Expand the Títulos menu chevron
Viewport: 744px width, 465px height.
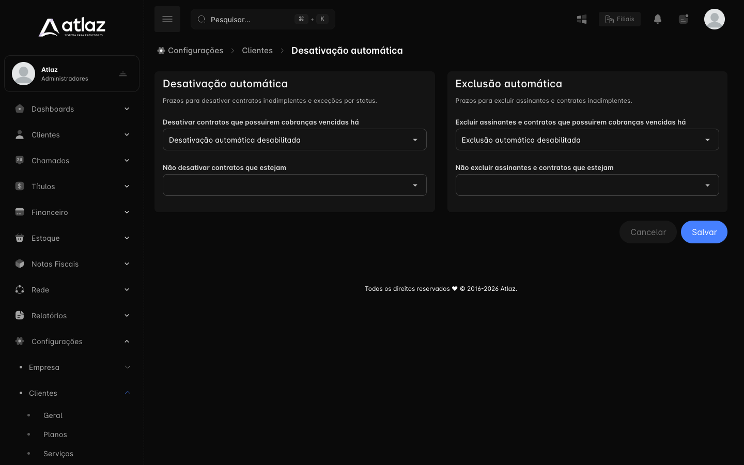pyautogui.click(x=127, y=186)
